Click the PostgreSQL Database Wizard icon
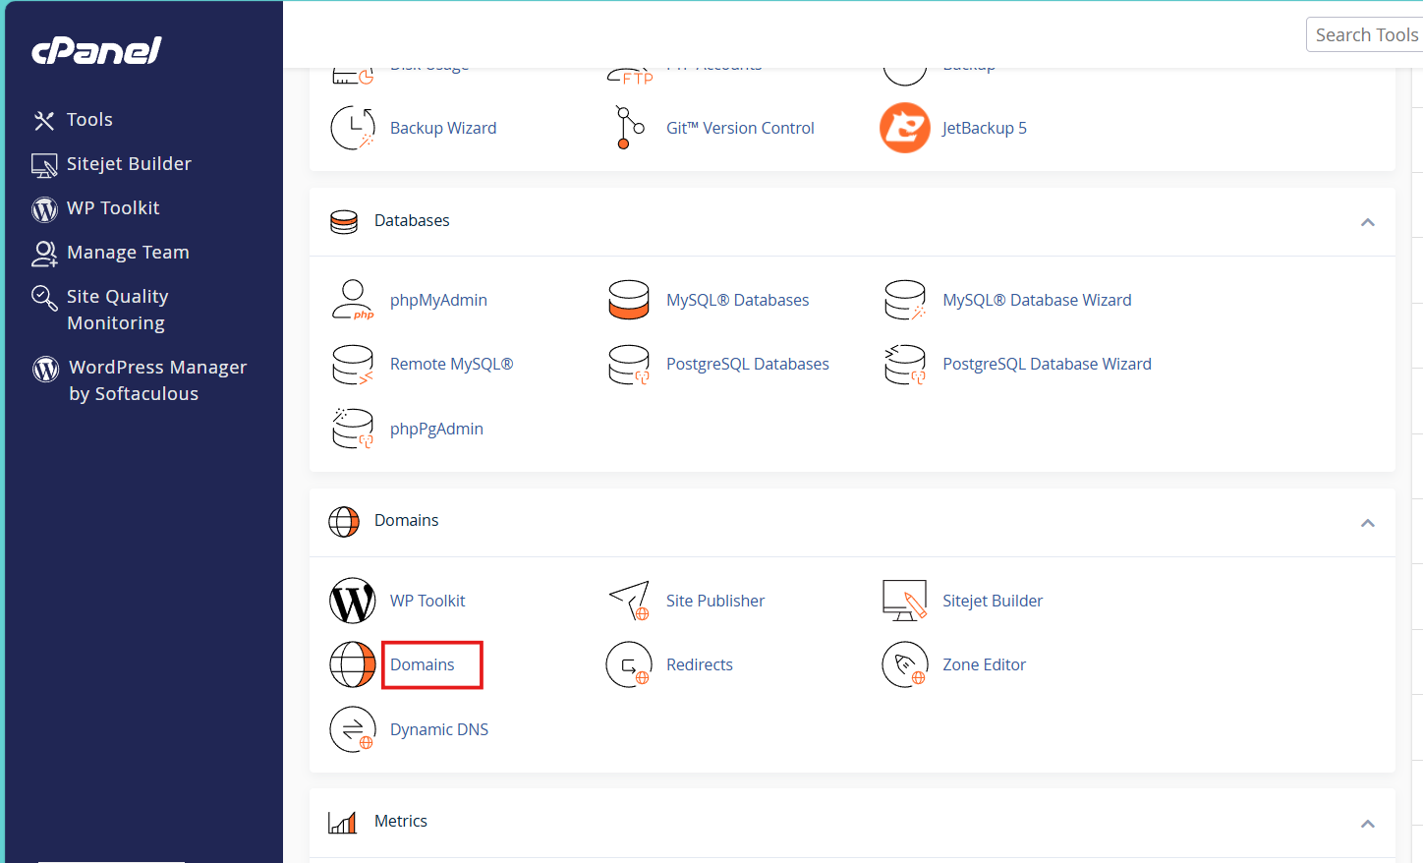The width and height of the screenshot is (1423, 863). 905,365
